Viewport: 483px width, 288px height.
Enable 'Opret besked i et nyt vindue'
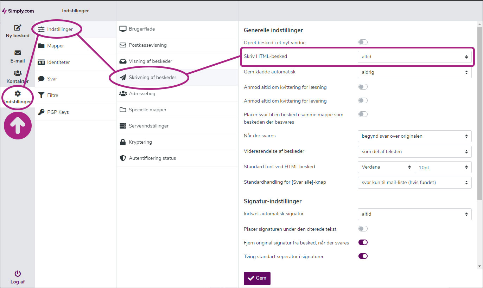(363, 42)
